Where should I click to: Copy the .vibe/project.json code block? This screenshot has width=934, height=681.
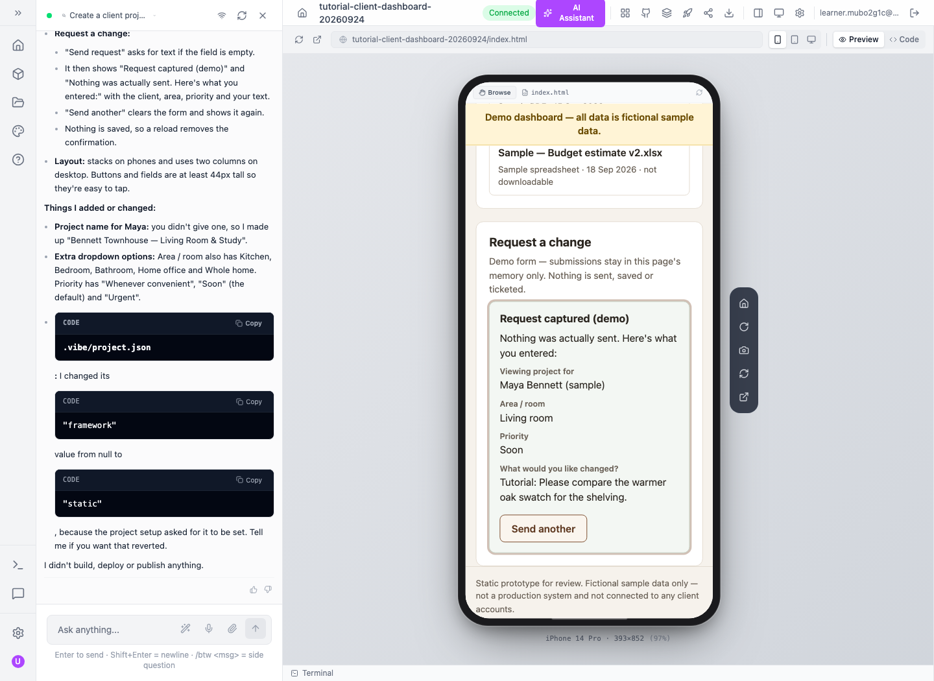point(249,323)
